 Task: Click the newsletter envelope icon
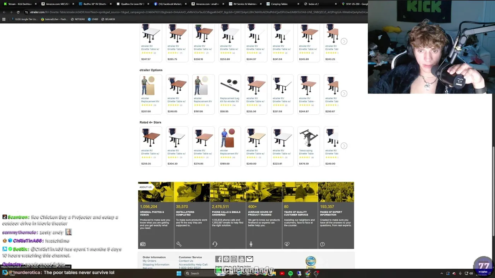pyautogui.click(x=249, y=259)
